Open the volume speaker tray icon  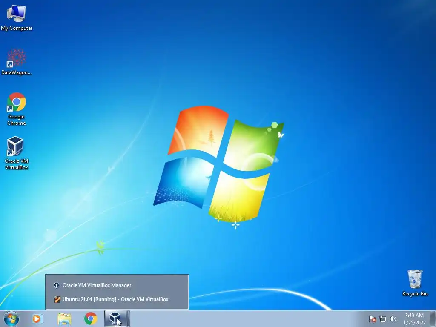[x=393, y=319]
